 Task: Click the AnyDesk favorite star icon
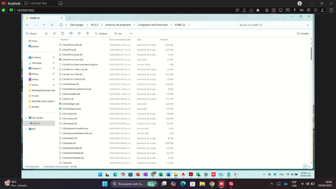[x=258, y=10]
